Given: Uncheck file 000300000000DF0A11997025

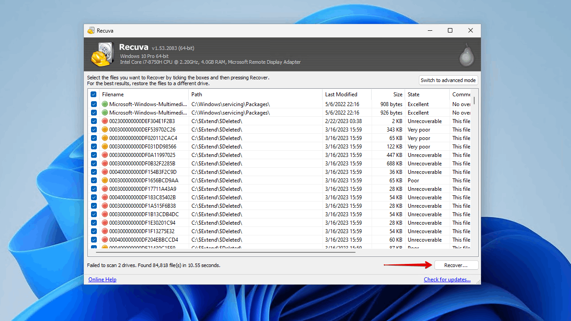Looking at the screenshot, I should tap(94, 155).
